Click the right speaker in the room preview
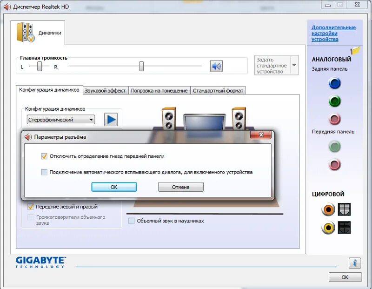Screen dimensions: 372x289 pos(239,119)
